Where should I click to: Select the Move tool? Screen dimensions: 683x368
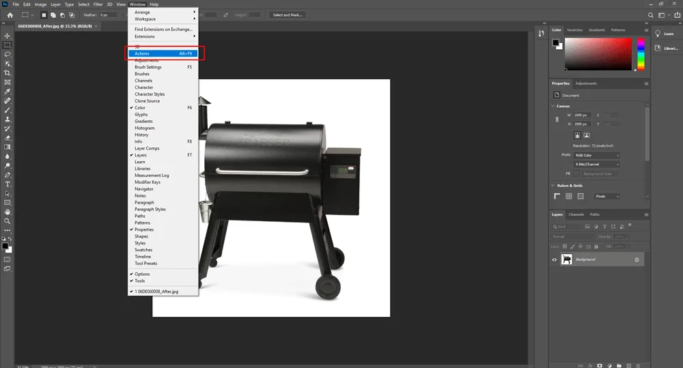coord(8,36)
